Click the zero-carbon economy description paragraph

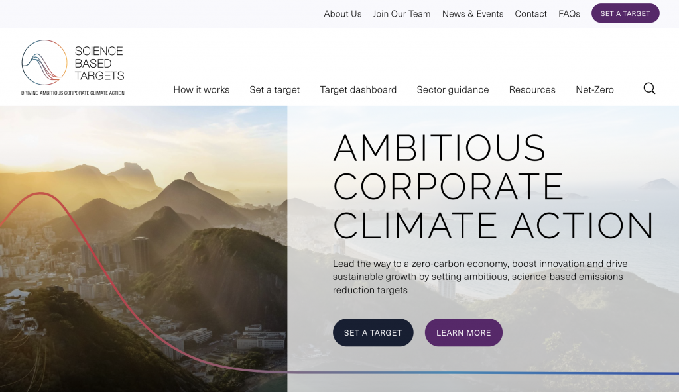(x=480, y=277)
